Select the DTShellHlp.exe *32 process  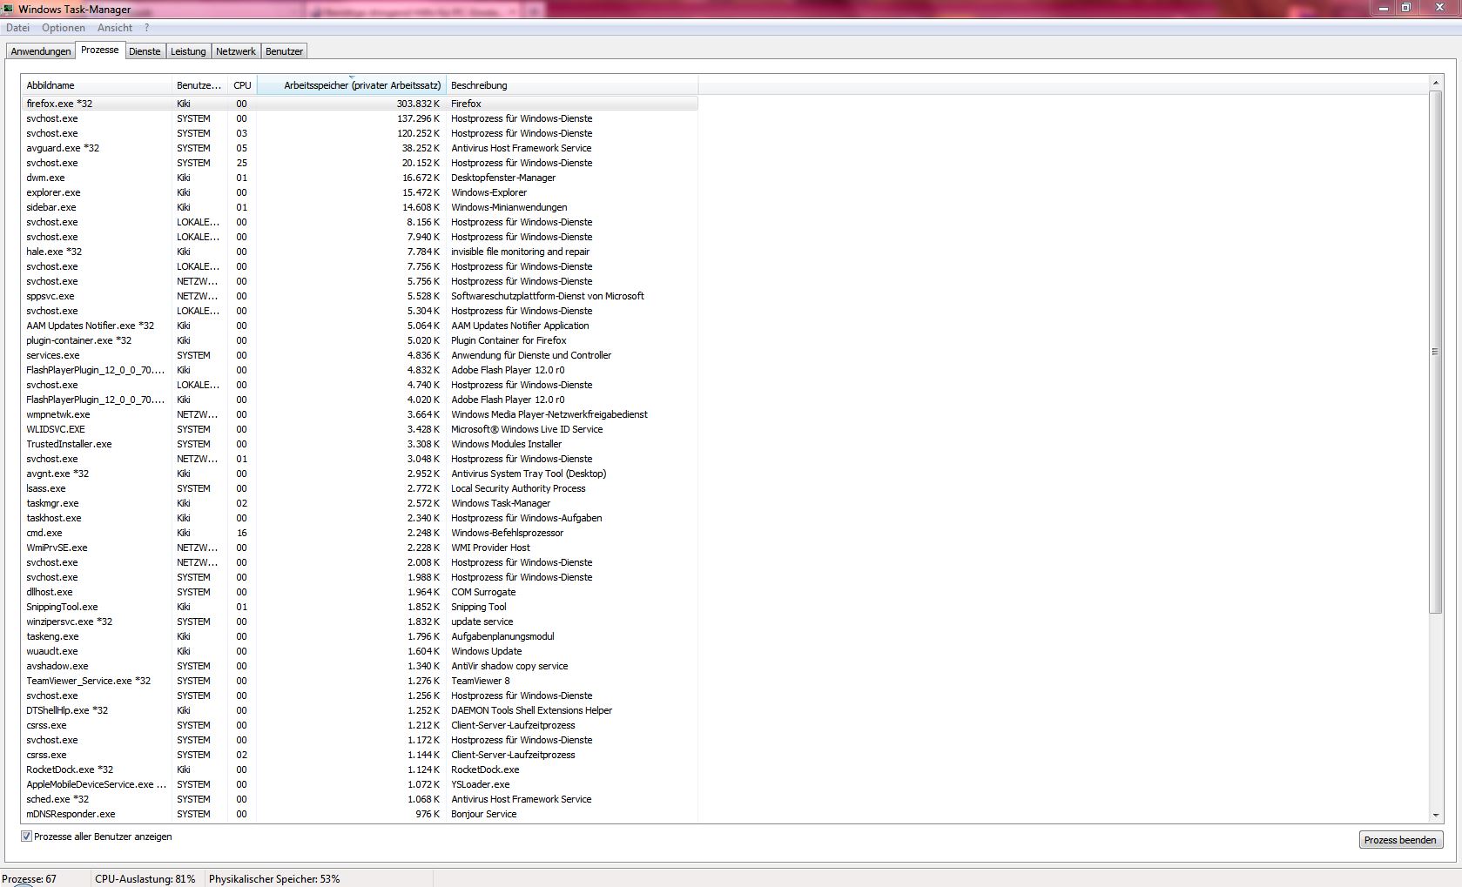point(359,710)
